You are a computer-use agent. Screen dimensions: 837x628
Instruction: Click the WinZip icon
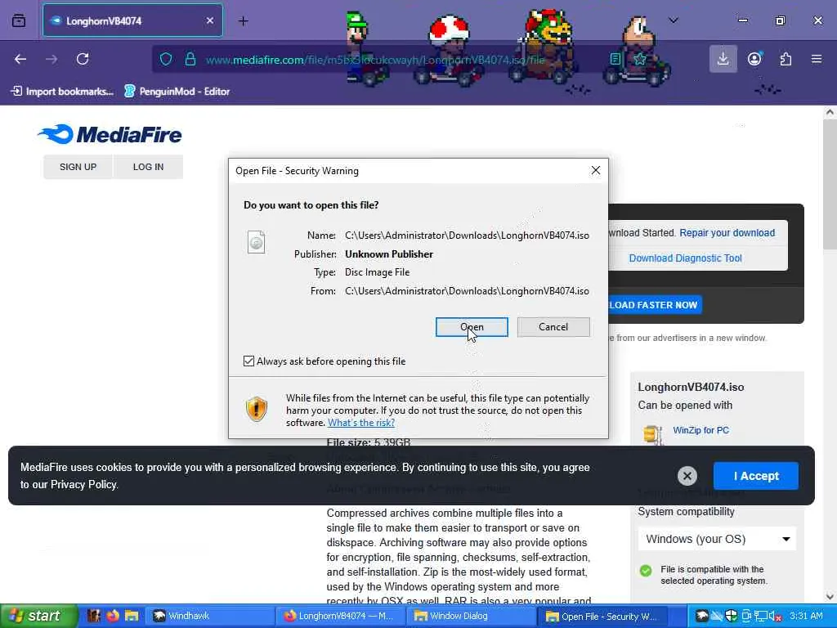coord(653,434)
